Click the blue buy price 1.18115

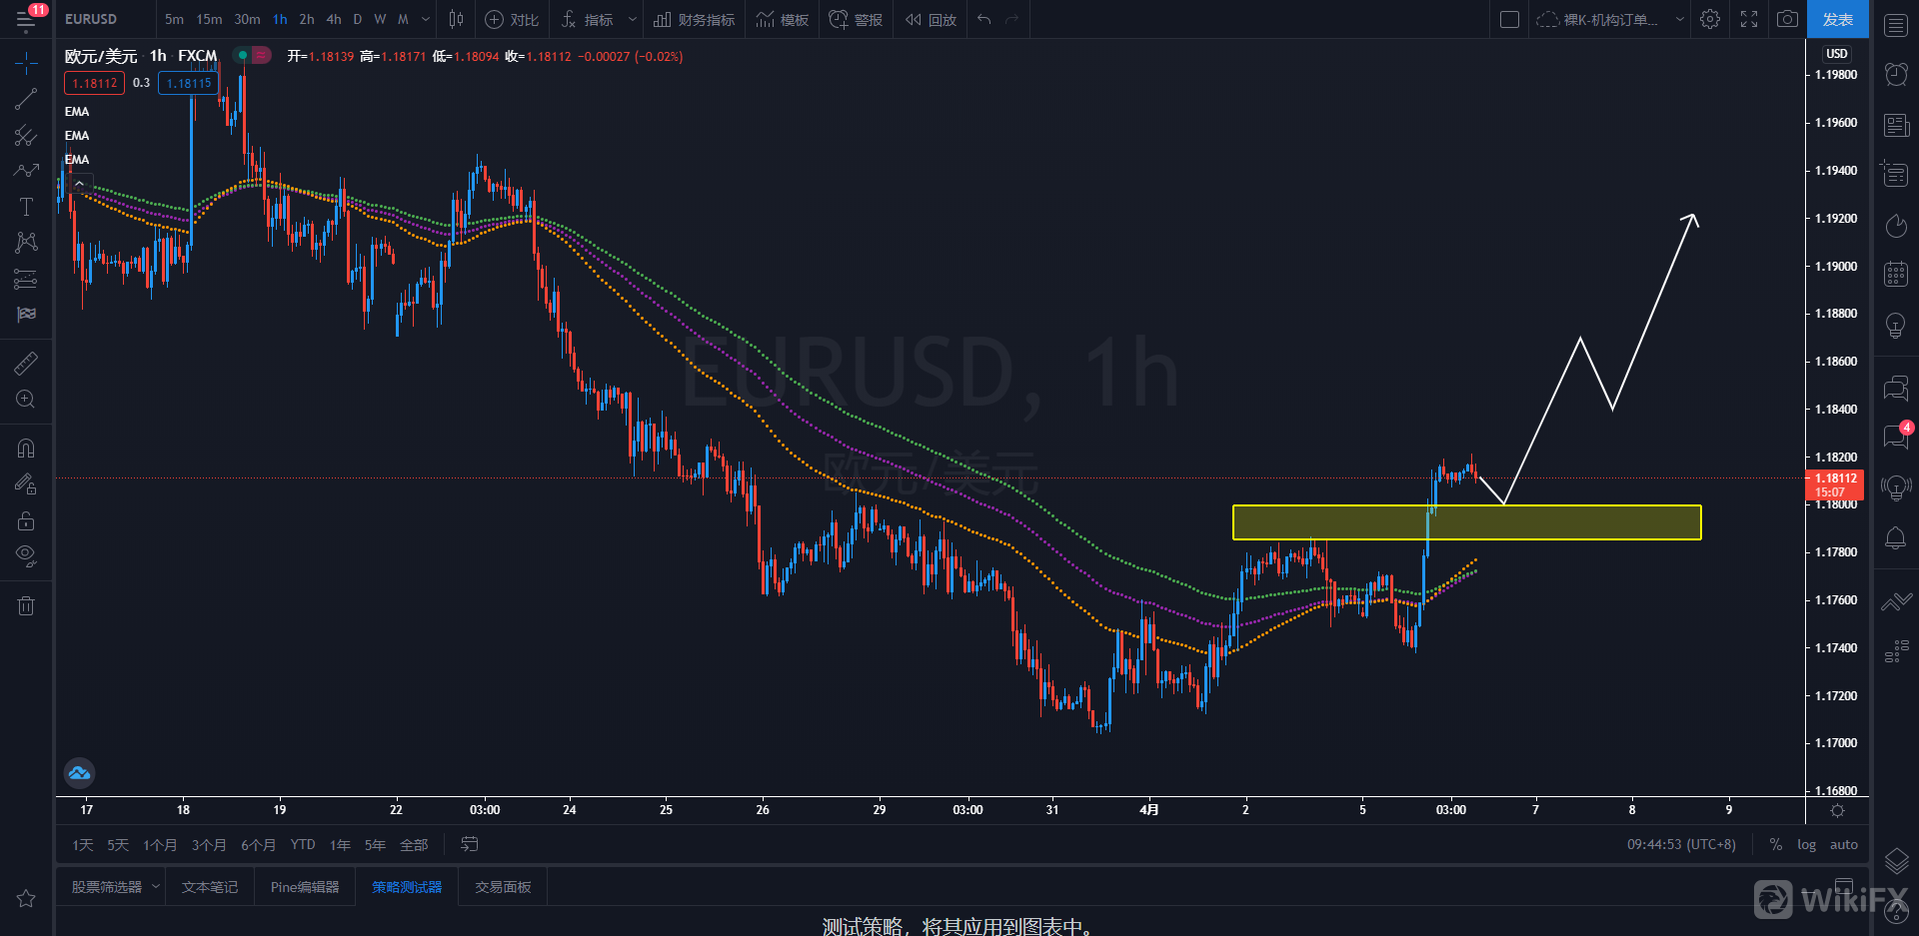189,83
